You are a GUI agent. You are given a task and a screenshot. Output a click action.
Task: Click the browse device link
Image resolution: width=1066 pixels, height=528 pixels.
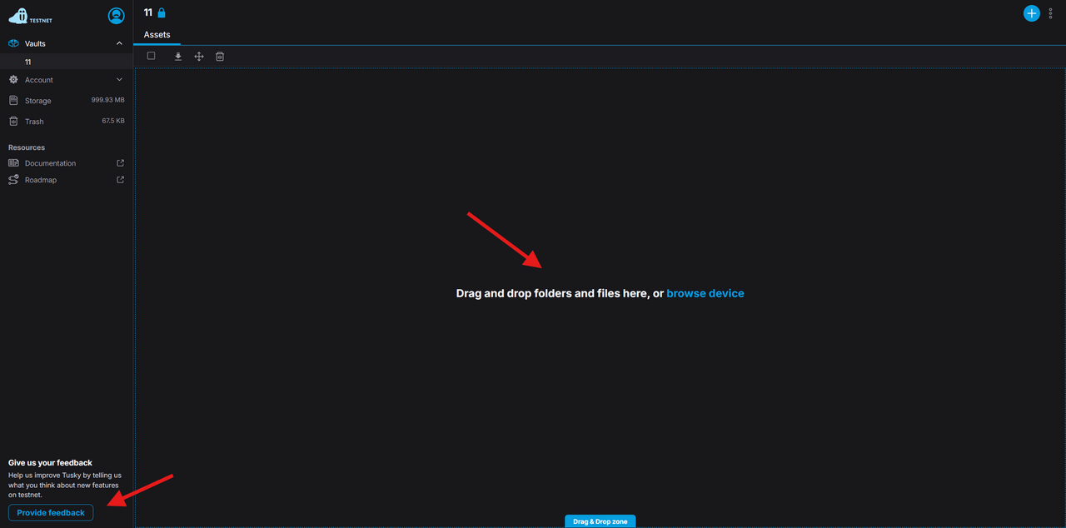pyautogui.click(x=705, y=293)
